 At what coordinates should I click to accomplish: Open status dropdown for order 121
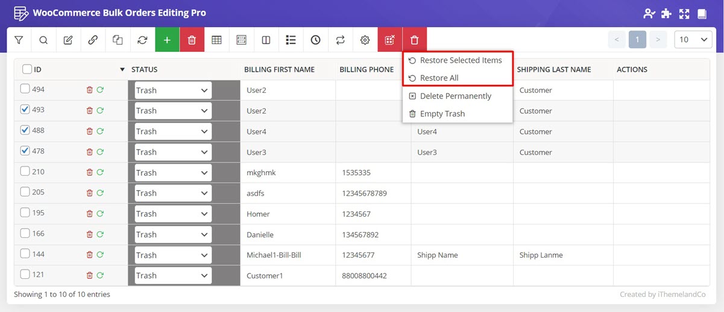point(173,275)
